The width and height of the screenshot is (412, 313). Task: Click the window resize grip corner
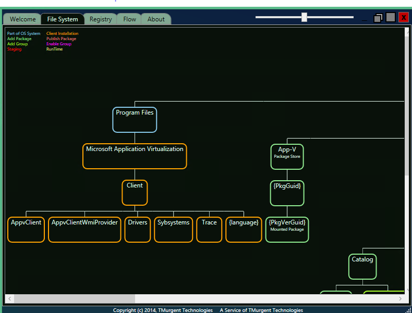(408, 310)
